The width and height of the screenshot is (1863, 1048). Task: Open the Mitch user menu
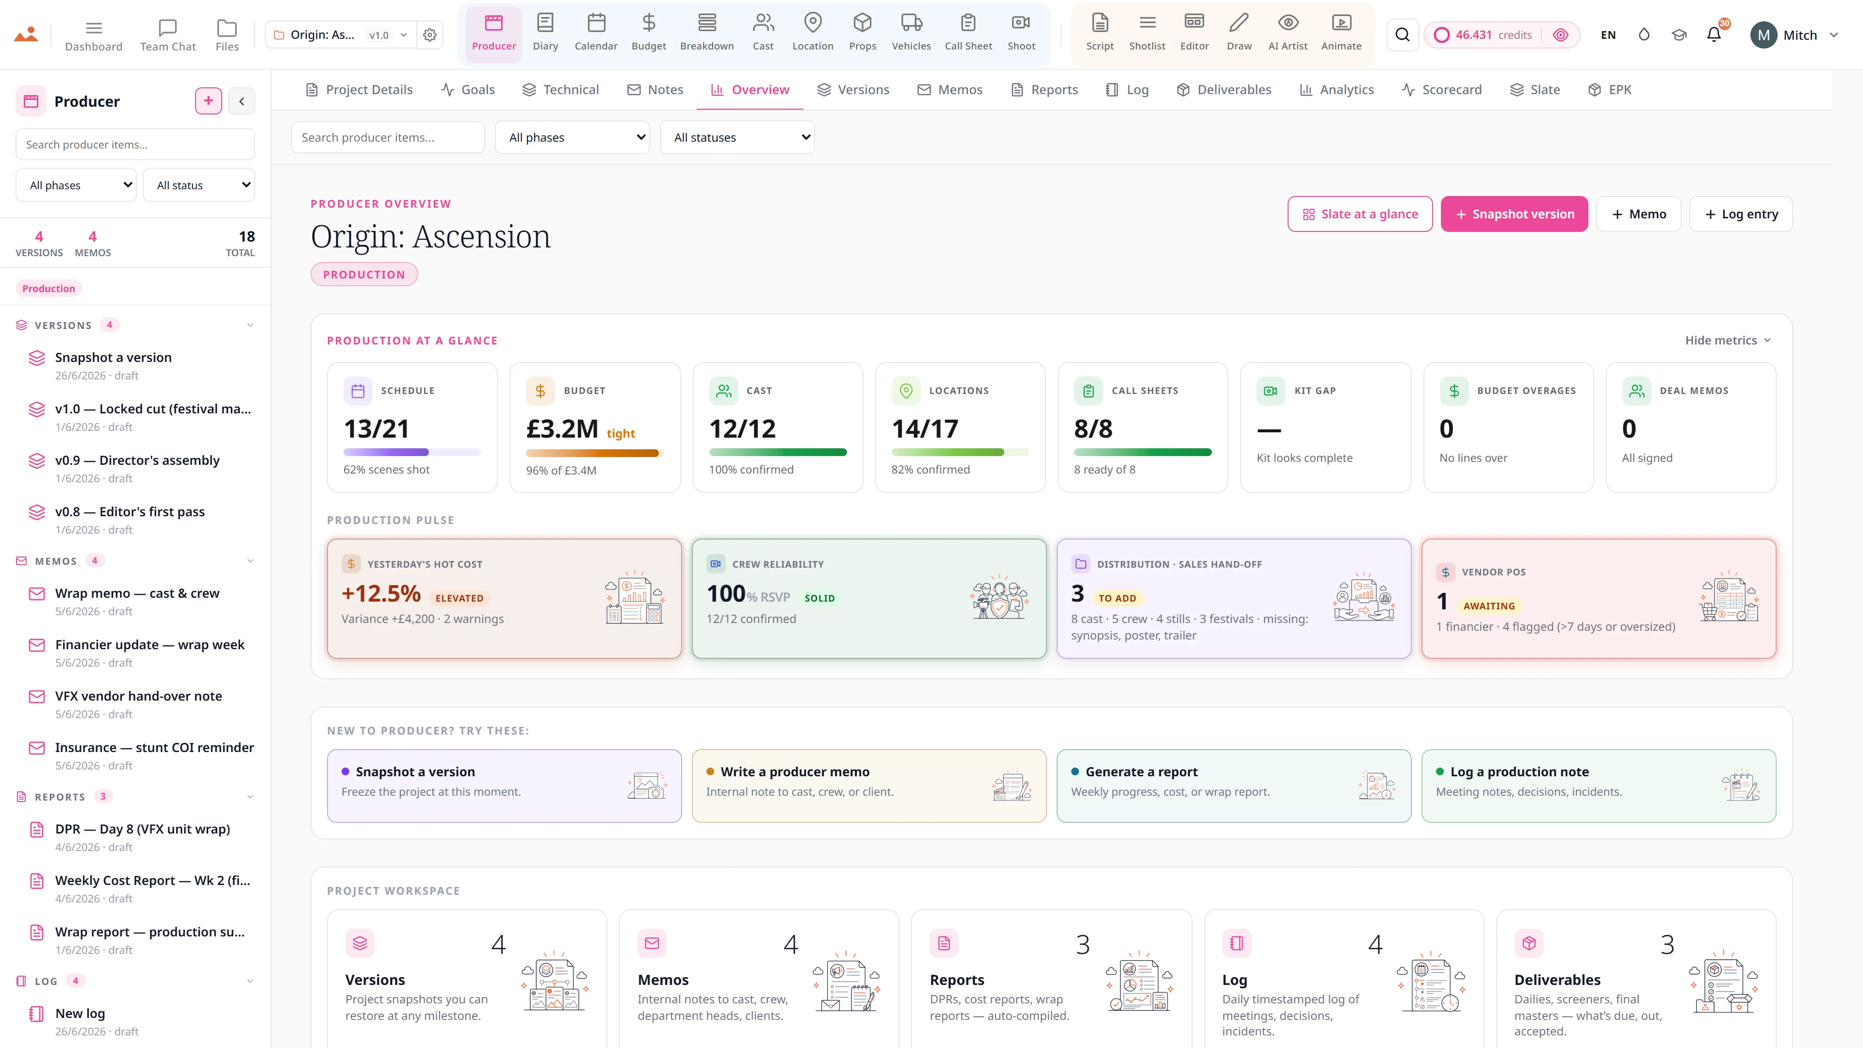1794,35
